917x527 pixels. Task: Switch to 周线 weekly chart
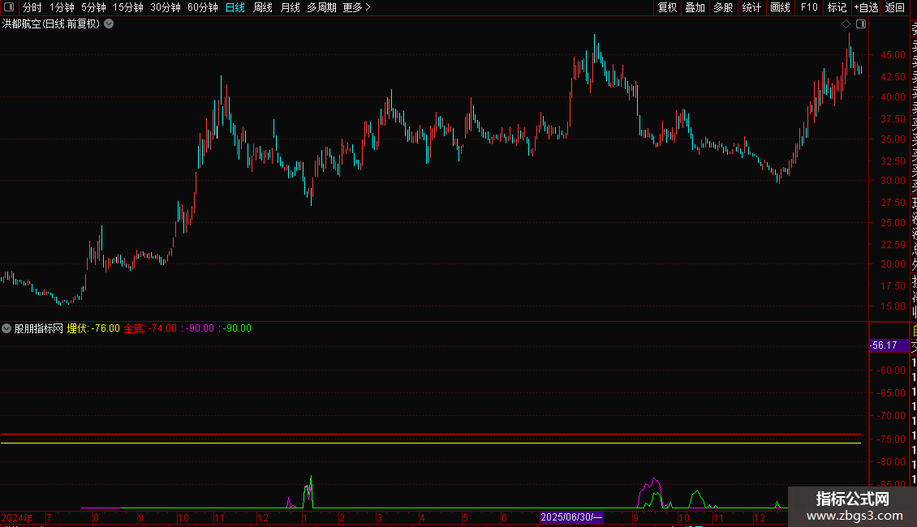pyautogui.click(x=263, y=7)
